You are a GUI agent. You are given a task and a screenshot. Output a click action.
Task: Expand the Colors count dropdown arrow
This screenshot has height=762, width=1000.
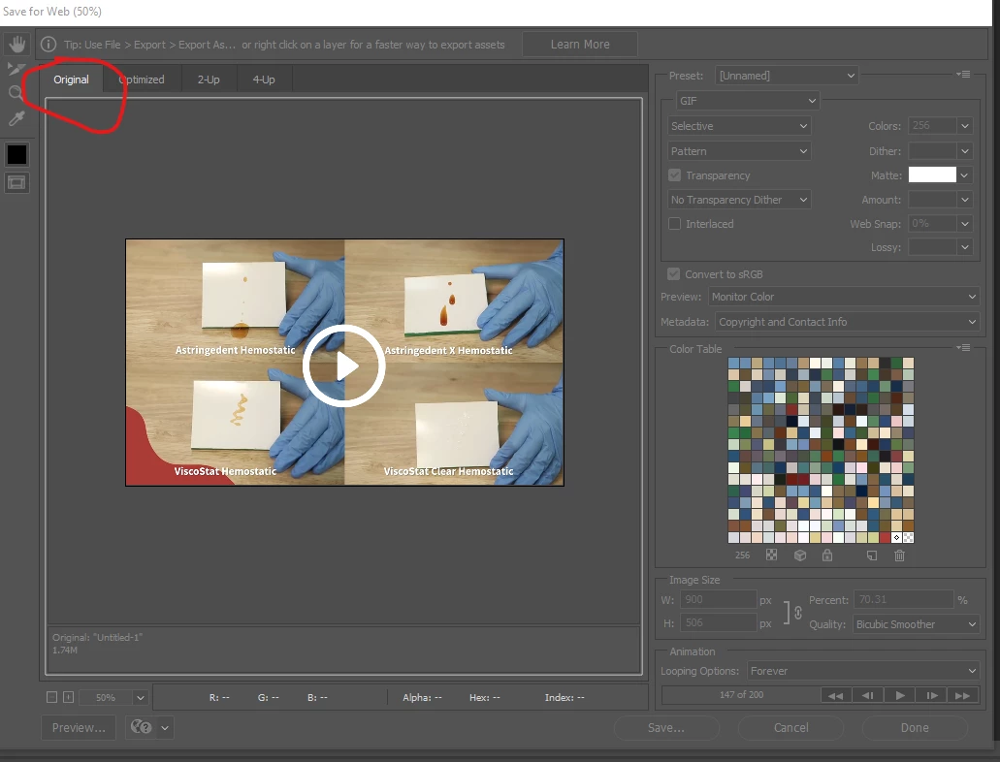click(x=965, y=126)
